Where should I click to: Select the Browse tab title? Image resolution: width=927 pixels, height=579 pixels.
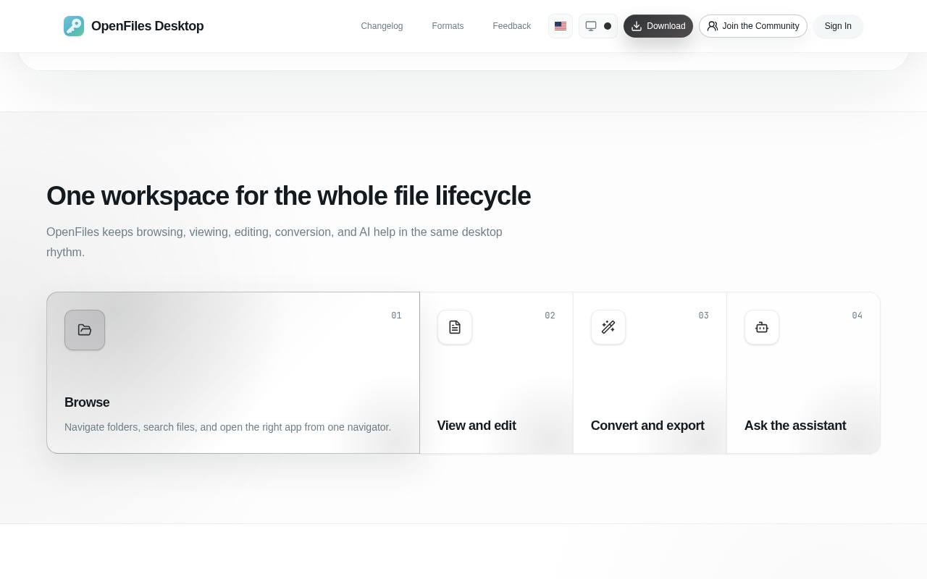pos(87,402)
